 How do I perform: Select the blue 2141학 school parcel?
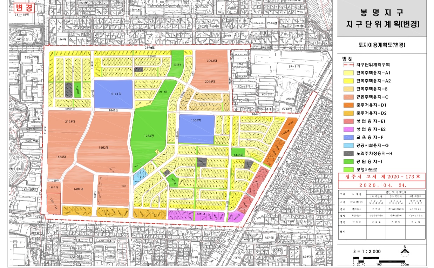coord(114,94)
